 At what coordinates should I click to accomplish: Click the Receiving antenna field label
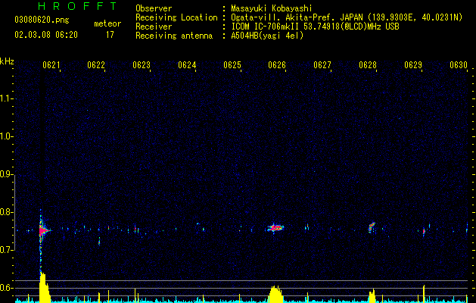[174, 36]
